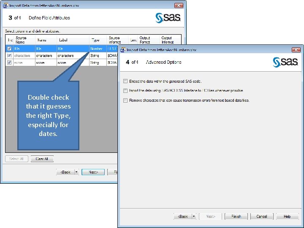Select the String type cell of characters row
304x228 pixels.
coord(98,55)
